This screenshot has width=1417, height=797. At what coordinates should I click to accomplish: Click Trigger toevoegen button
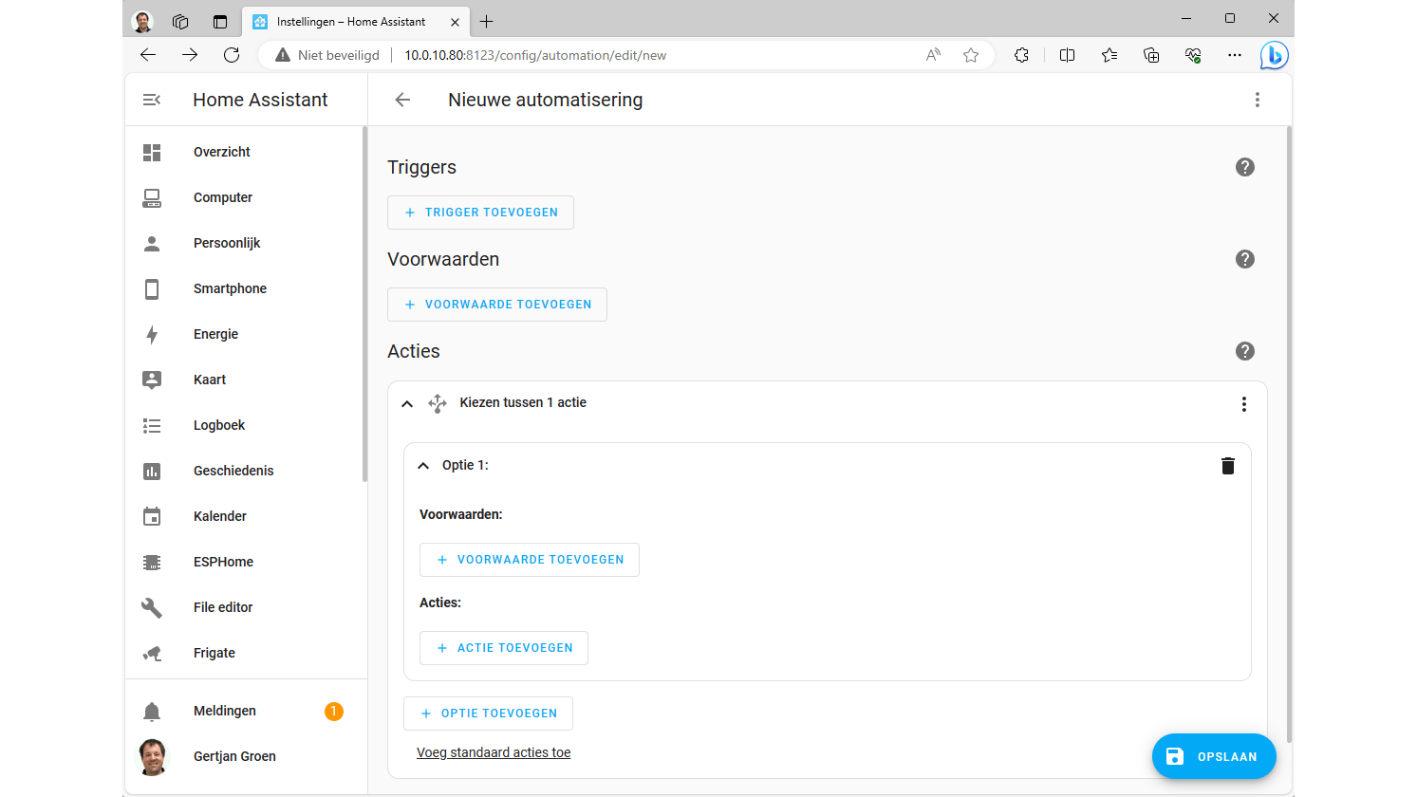pos(480,213)
